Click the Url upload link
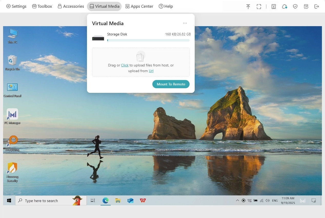 pyautogui.click(x=151, y=71)
